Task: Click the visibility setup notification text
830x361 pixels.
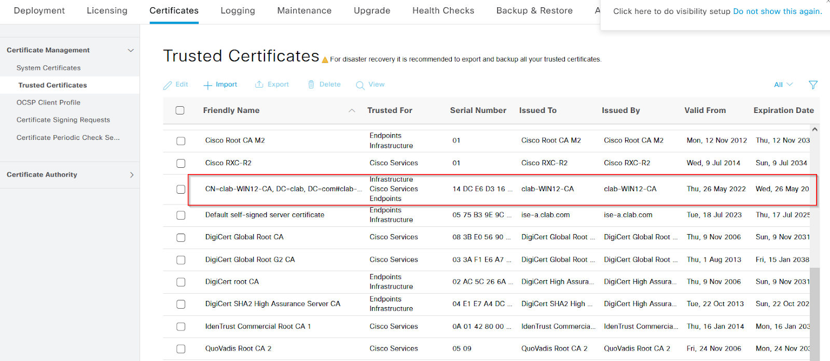Action: [672, 11]
